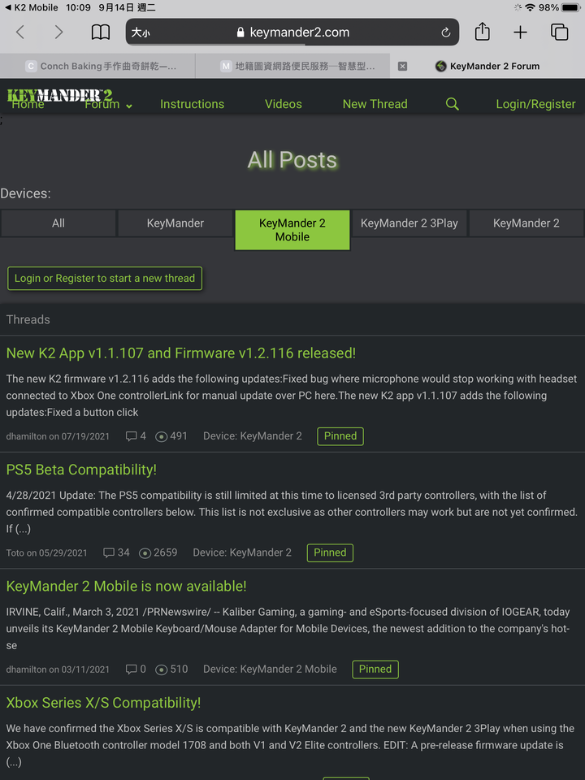Open Xbox Series X/S Compatibility thread
This screenshot has height=780, width=585.
[x=103, y=703]
